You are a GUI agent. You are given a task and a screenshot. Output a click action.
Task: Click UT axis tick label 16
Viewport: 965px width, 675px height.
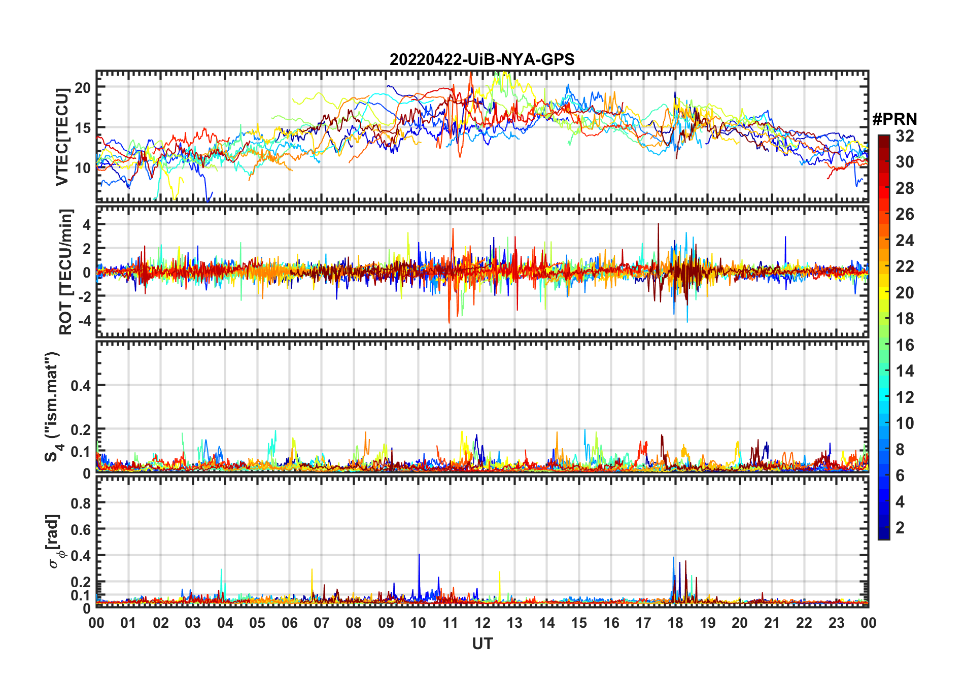click(x=611, y=623)
